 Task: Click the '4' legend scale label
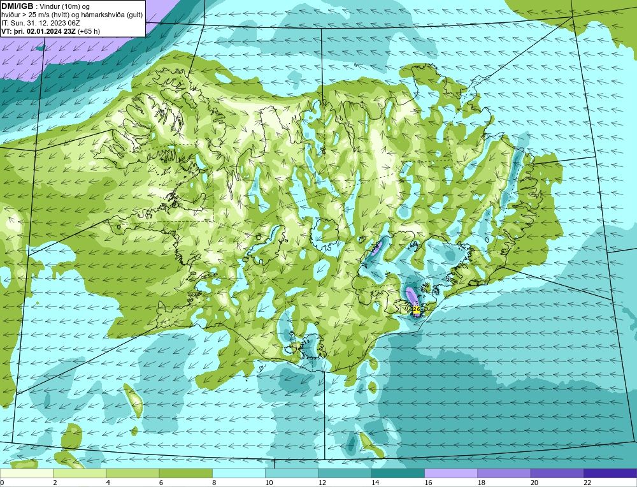108,483
